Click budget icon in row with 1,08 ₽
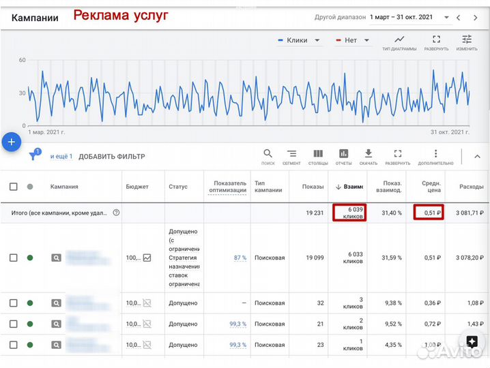Viewport: 490px width, 368px height. point(147,303)
